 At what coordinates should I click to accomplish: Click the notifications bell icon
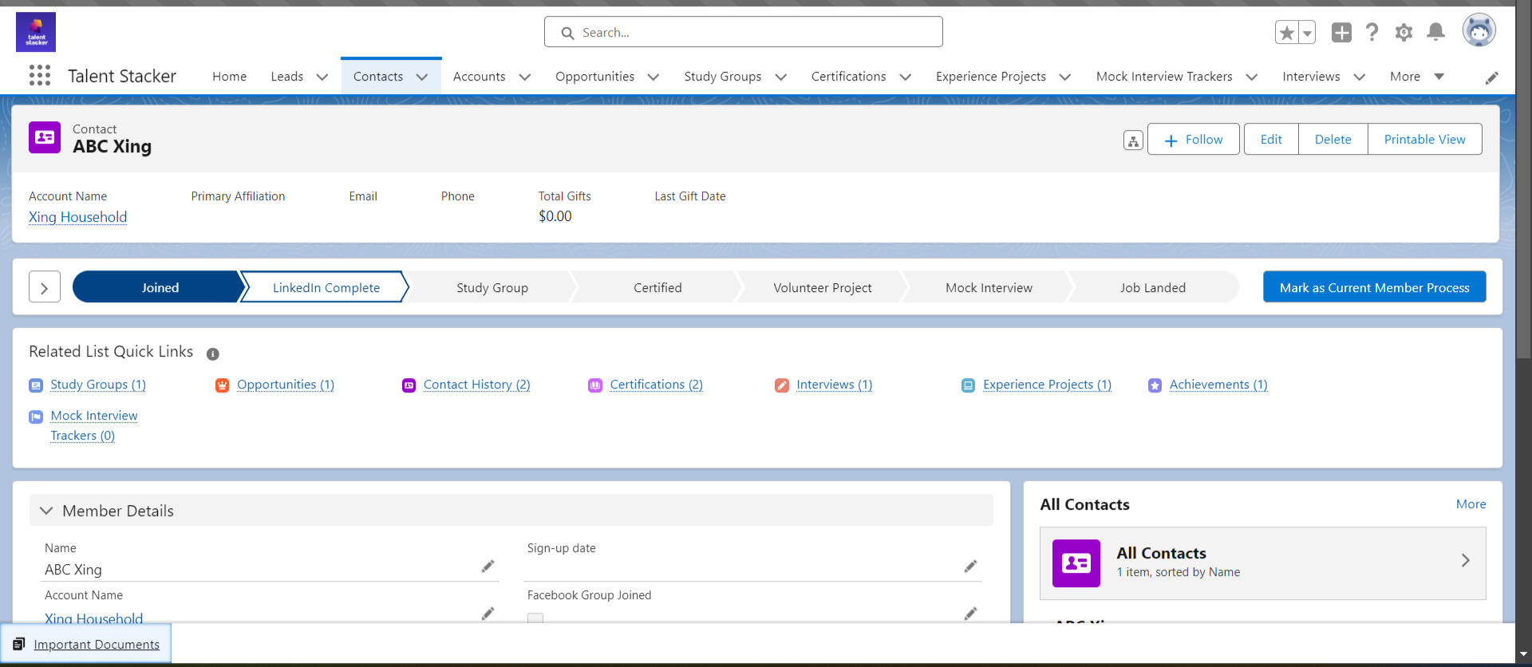[1435, 32]
